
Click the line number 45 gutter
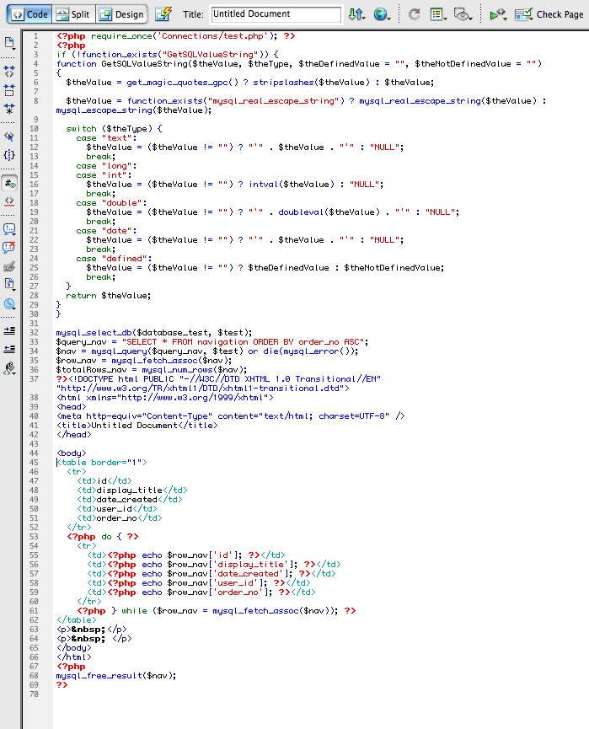coord(34,463)
